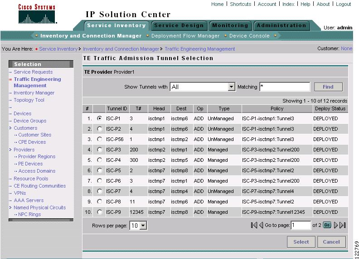359x259 pixels.
Task: Open Inventory Manager in sidebar
Action: [x=34, y=93]
